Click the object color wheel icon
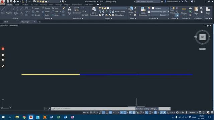 point(148,8)
